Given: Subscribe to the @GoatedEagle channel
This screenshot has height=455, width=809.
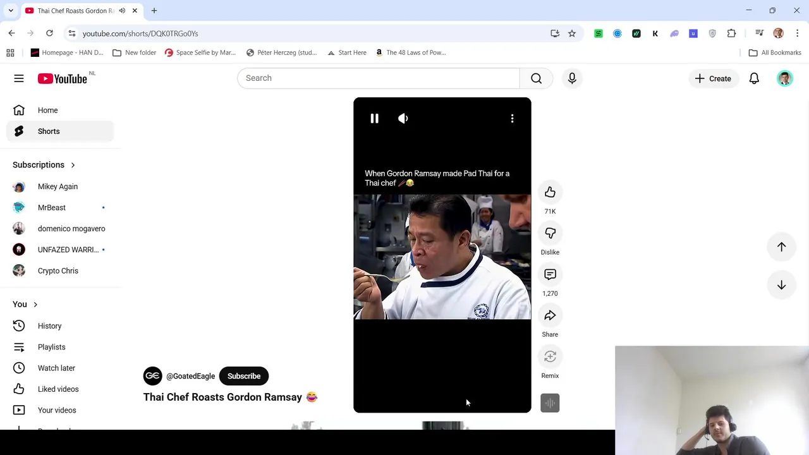Looking at the screenshot, I should pos(244,376).
